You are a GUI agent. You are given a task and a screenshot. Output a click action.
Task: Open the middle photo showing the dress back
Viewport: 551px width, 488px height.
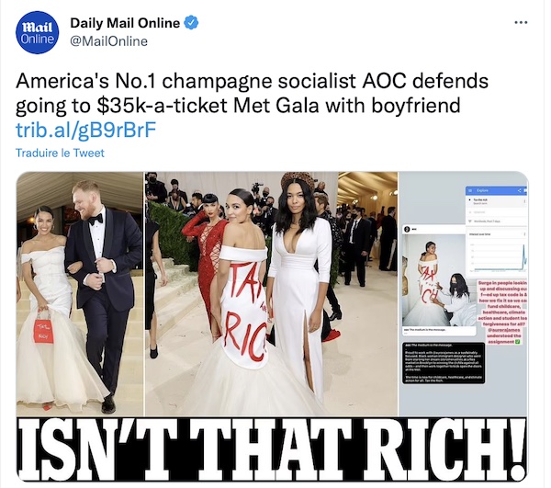271,294
